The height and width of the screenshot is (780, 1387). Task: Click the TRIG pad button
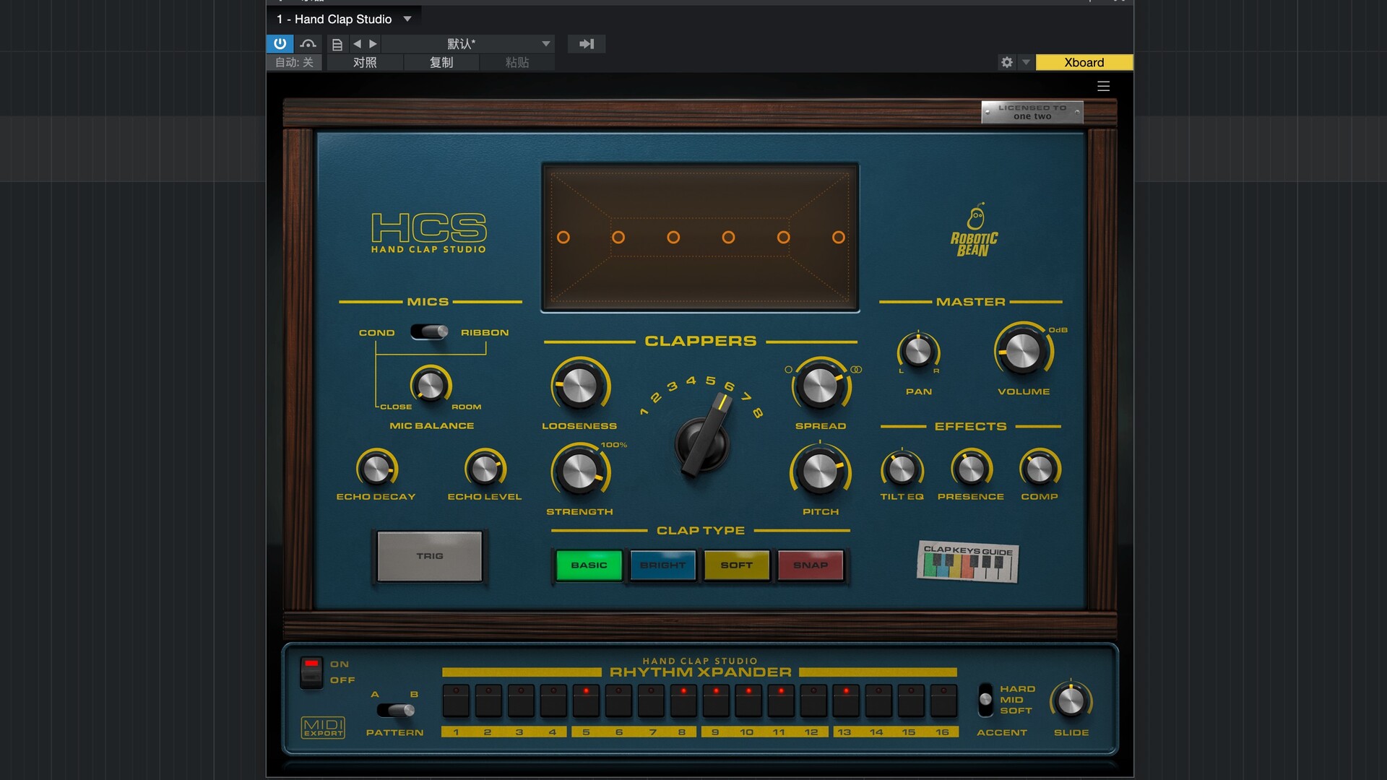click(430, 556)
